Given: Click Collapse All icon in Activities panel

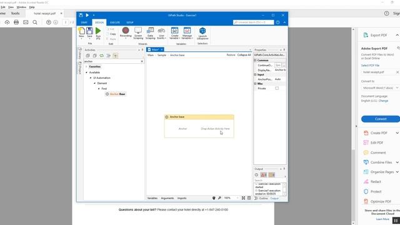Looking at the screenshot, I should (x=94, y=56).
